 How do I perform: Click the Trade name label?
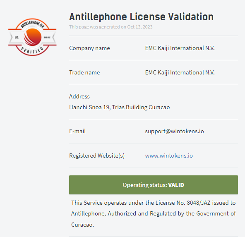[84, 72]
